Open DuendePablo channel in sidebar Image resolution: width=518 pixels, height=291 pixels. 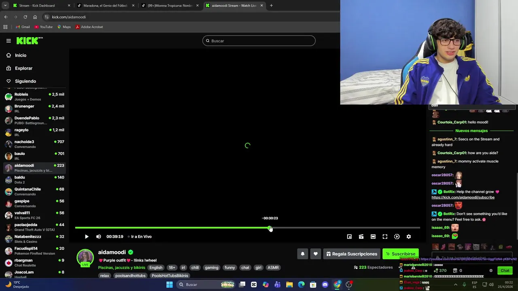pos(34,120)
